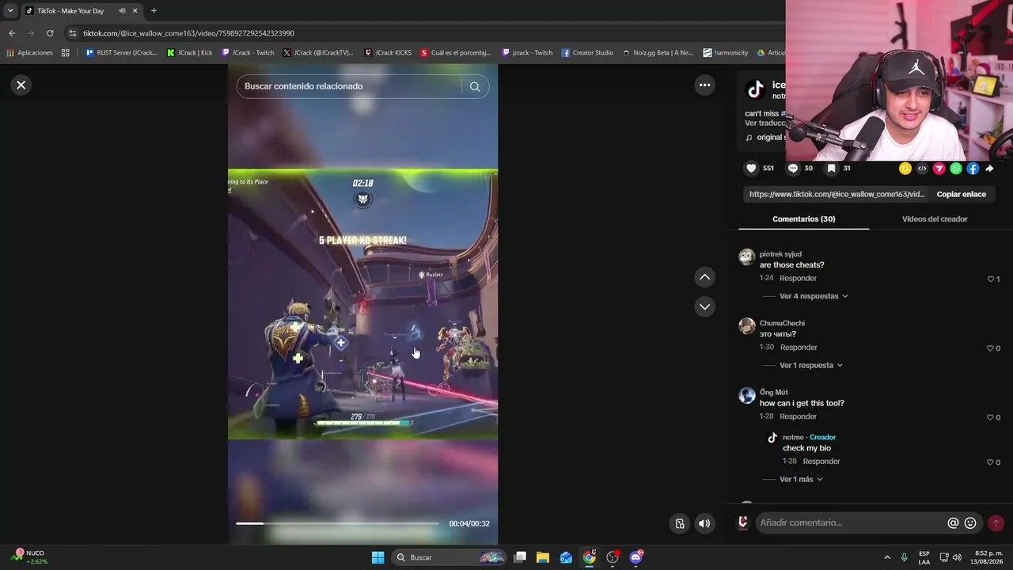
Task: Expand Ver 1 respuesta under ChumaChechi's comment
Action: [x=811, y=365]
